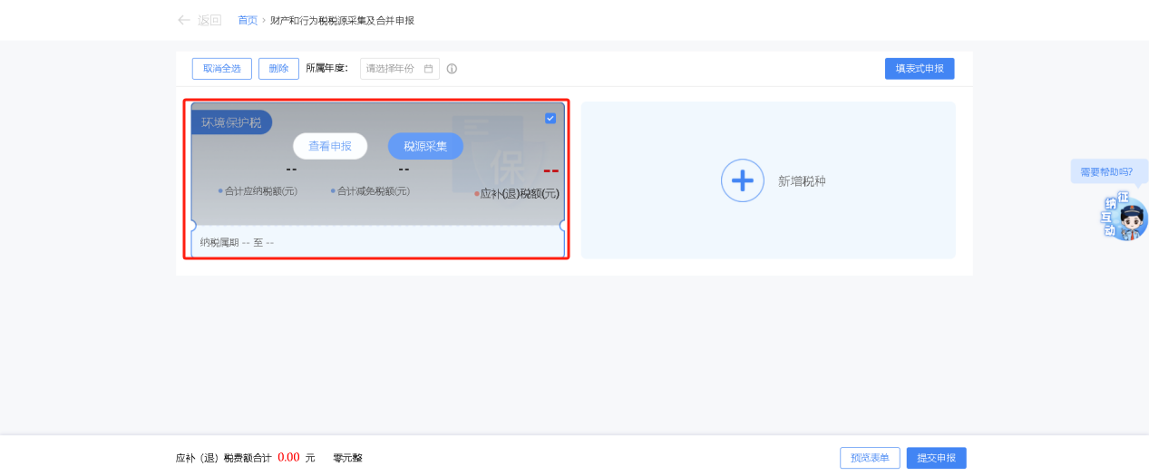The height and width of the screenshot is (476, 1149).
Task: Uncheck the 环境保护税 card checkbox
Action: (550, 118)
